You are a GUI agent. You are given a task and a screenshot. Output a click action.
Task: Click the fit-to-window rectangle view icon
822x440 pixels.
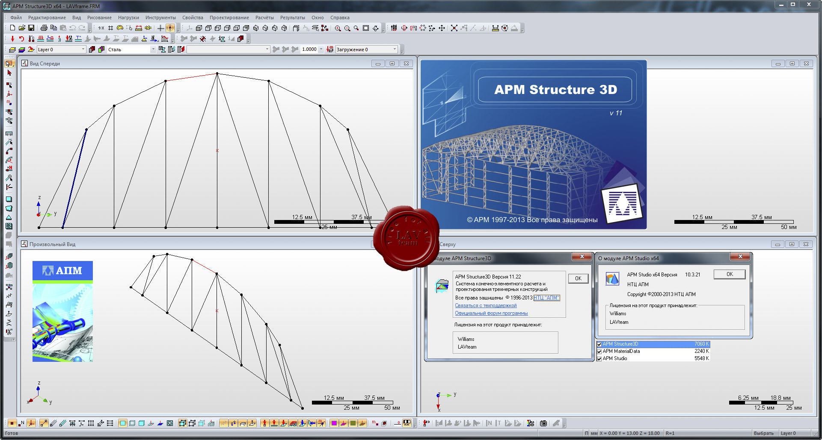[x=366, y=28]
